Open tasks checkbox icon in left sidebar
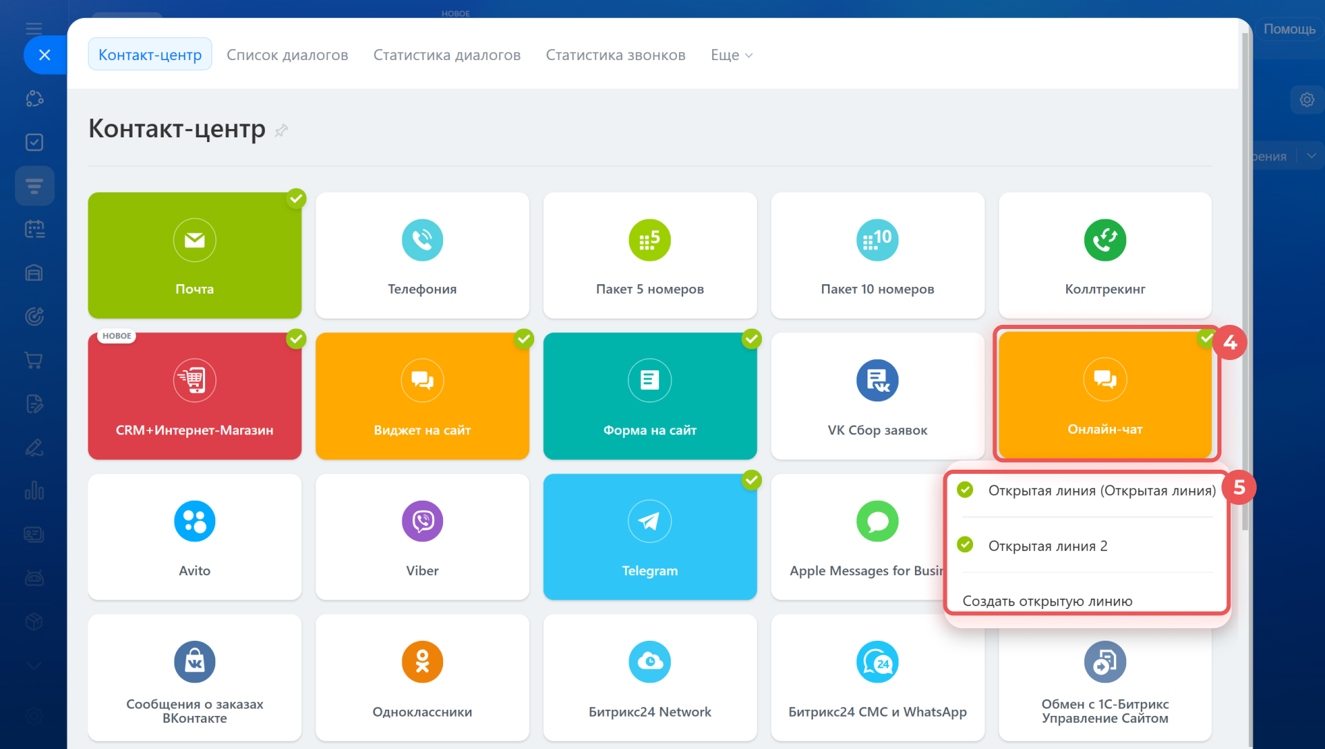Screen dimensions: 1325x749 [x=35, y=142]
